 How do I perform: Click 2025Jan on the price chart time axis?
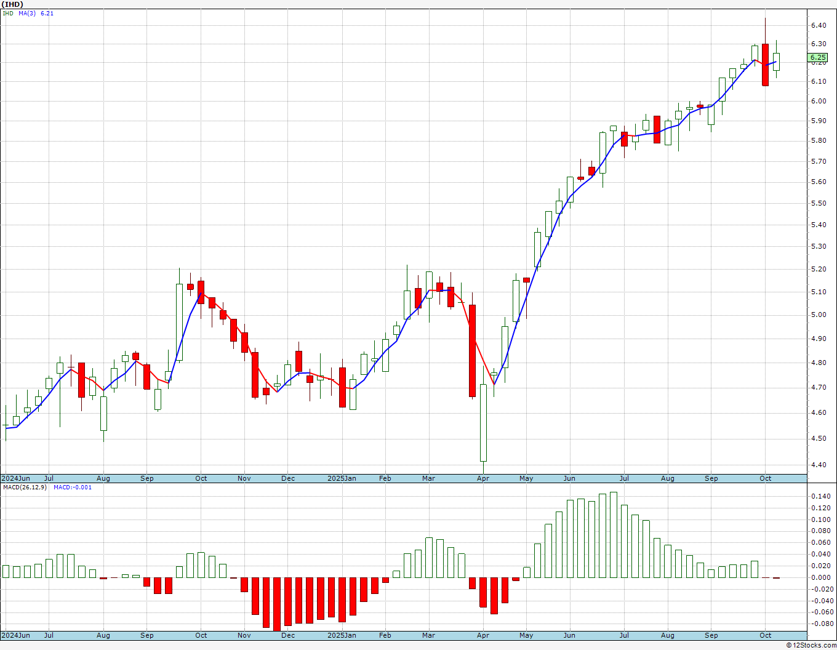(x=342, y=478)
